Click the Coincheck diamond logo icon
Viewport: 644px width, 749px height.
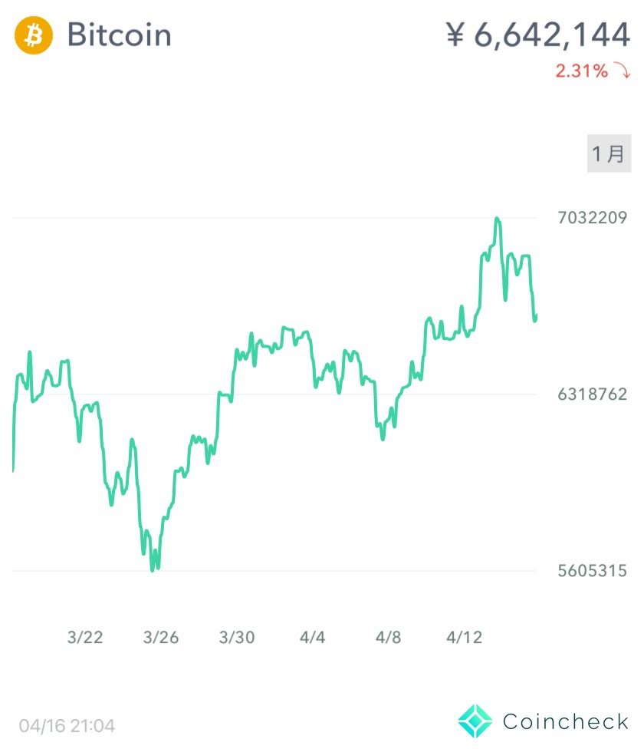475,721
